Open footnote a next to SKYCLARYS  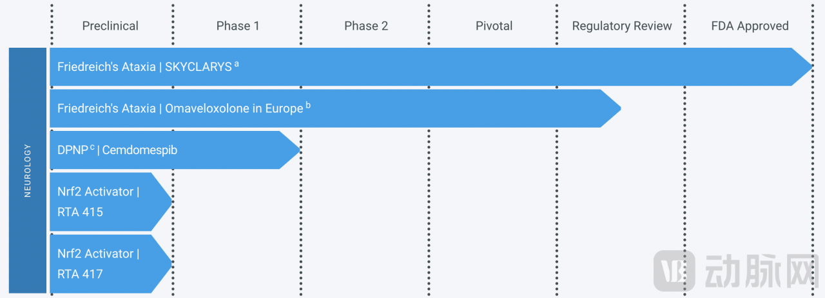click(x=237, y=63)
